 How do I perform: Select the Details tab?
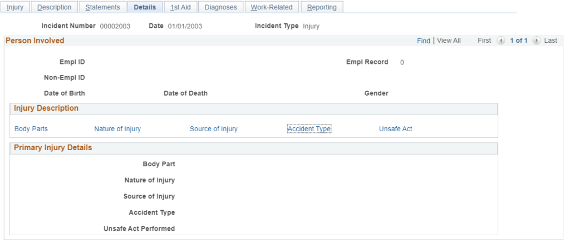click(145, 7)
